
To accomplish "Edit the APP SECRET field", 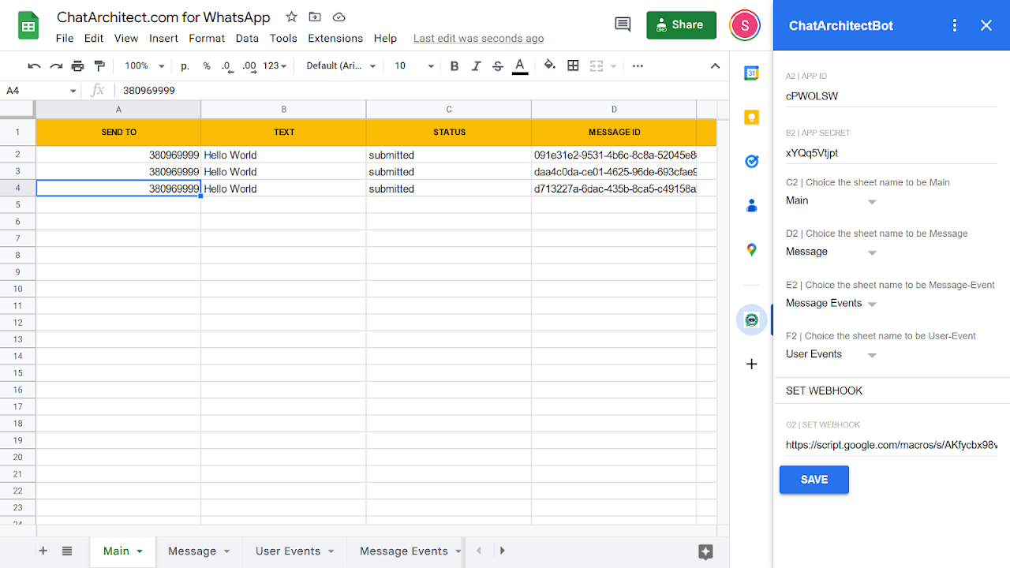I will click(x=892, y=153).
